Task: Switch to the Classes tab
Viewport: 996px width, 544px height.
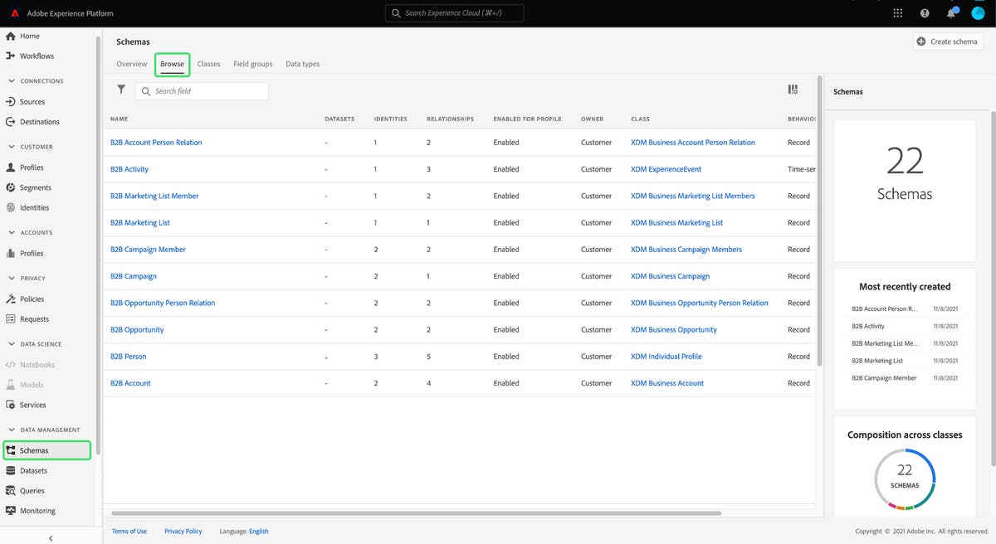Action: point(208,64)
